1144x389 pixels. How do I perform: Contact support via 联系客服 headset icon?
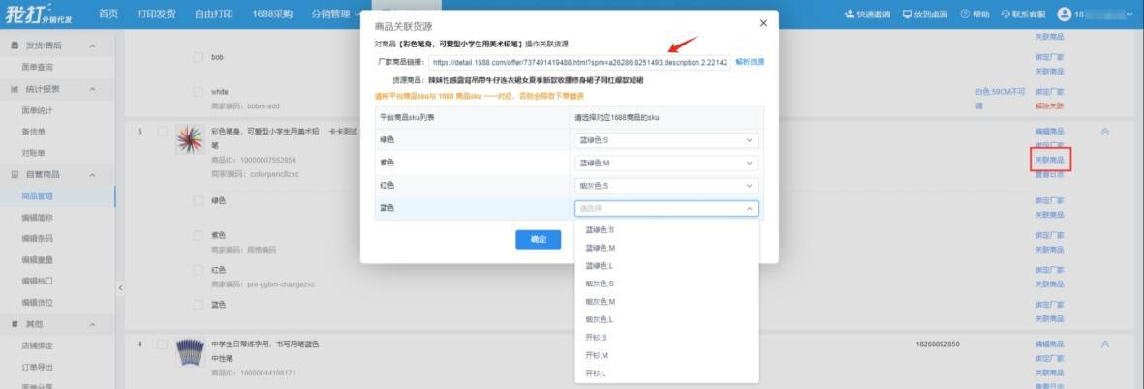coord(1005,15)
